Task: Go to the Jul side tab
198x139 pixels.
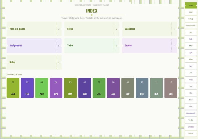Action: click(191, 73)
